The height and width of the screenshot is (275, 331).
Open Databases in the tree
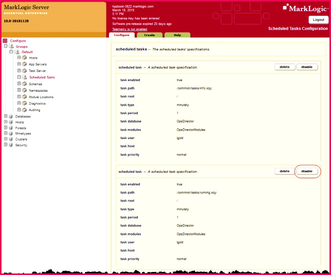pyautogui.click(x=23, y=116)
